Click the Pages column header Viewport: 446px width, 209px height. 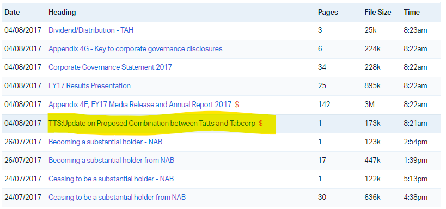click(x=328, y=12)
